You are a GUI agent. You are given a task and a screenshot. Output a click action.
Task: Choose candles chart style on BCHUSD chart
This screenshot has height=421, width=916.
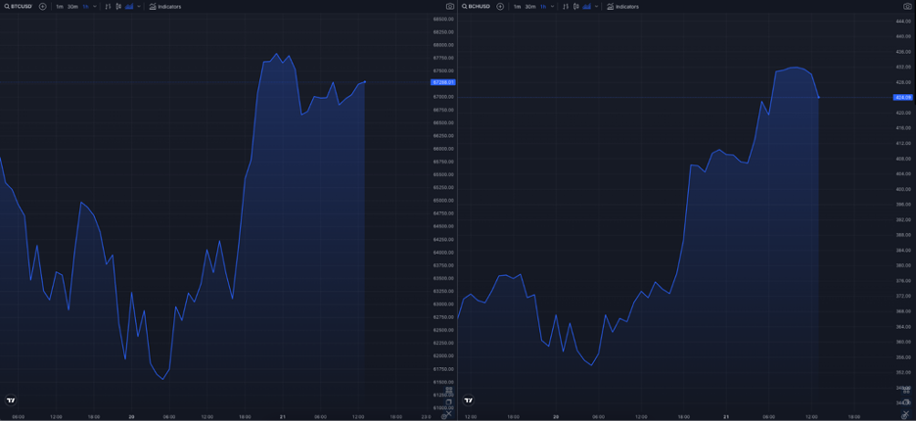(x=576, y=7)
